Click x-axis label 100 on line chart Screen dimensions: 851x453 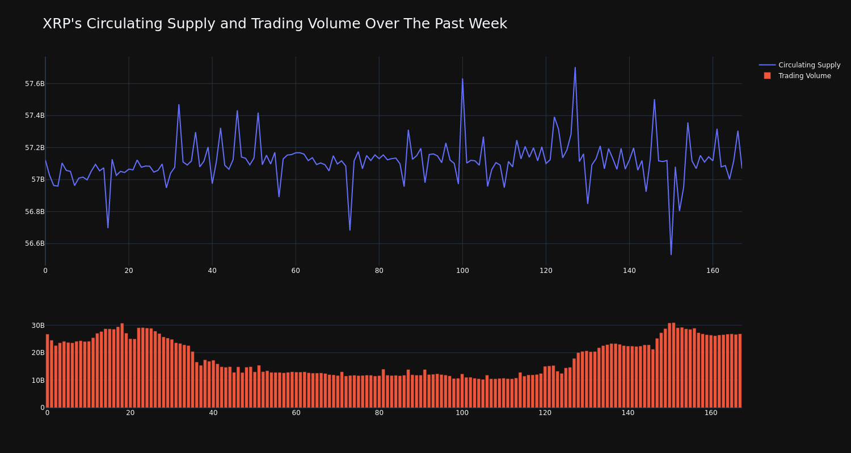coord(462,271)
